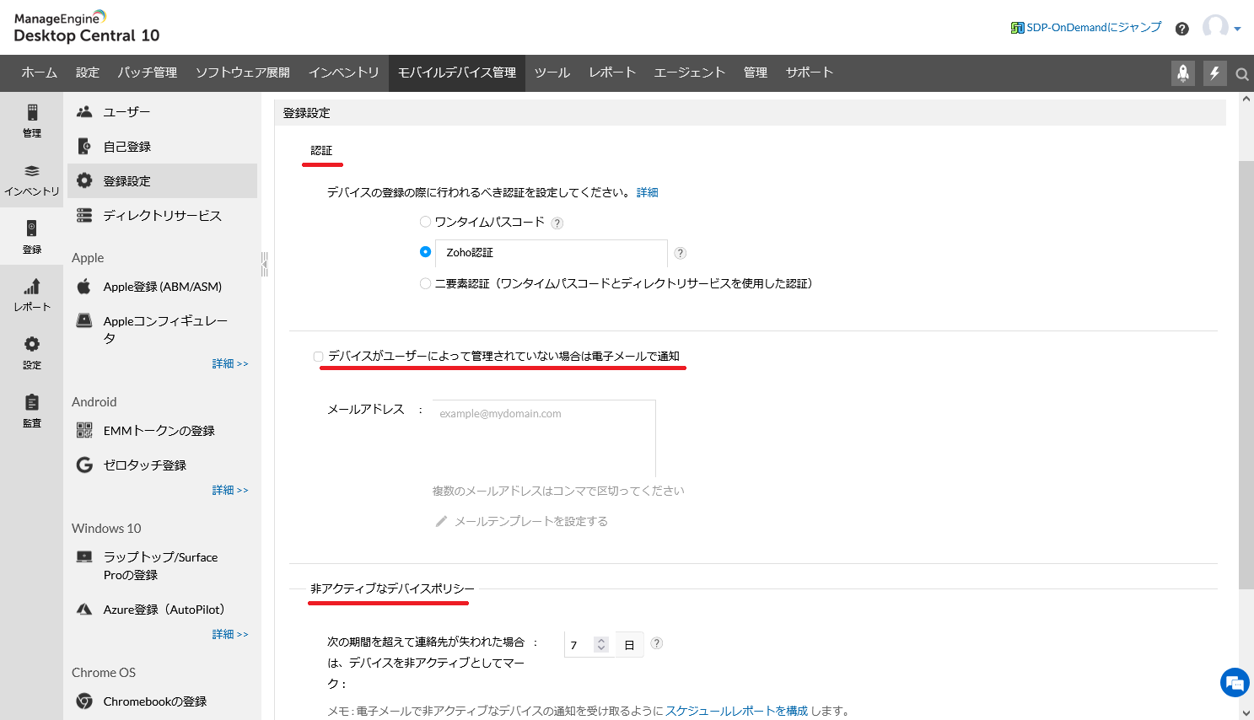Collapse the sidebar using the splitter handle

[264, 264]
